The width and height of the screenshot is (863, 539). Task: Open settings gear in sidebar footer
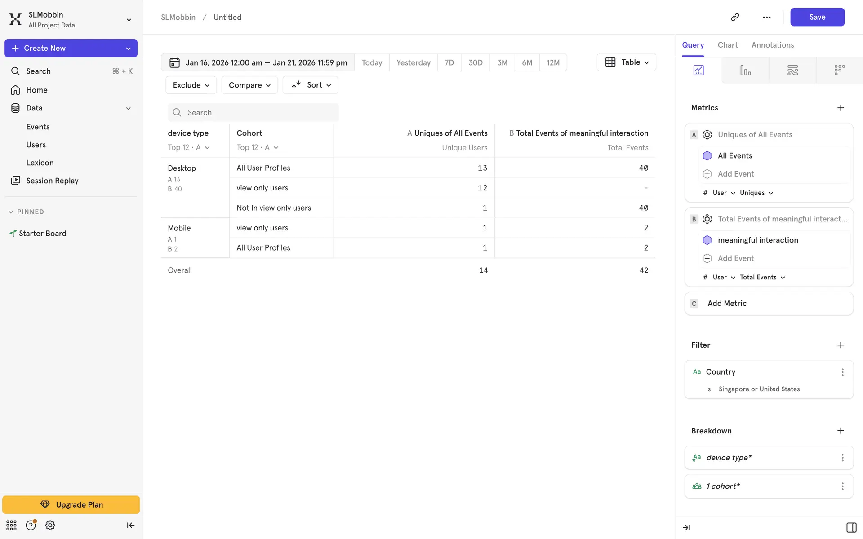(50, 525)
